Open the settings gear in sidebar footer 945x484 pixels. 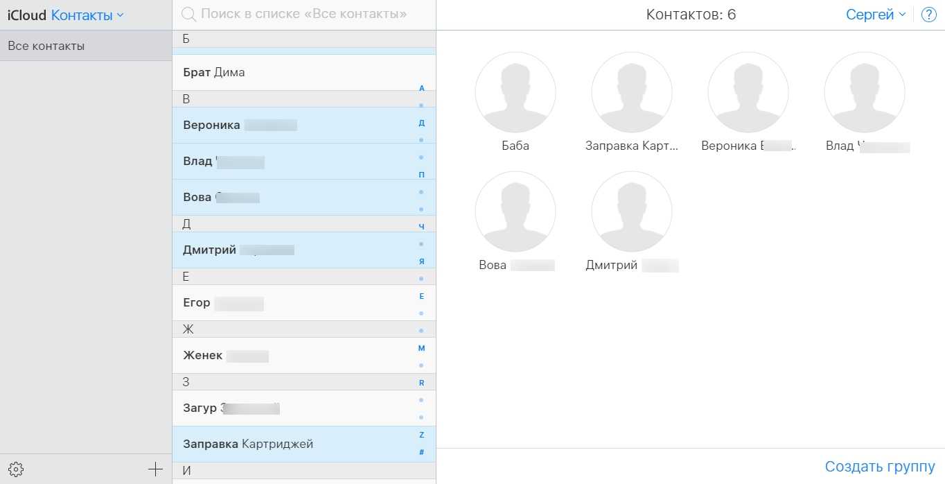(x=16, y=469)
